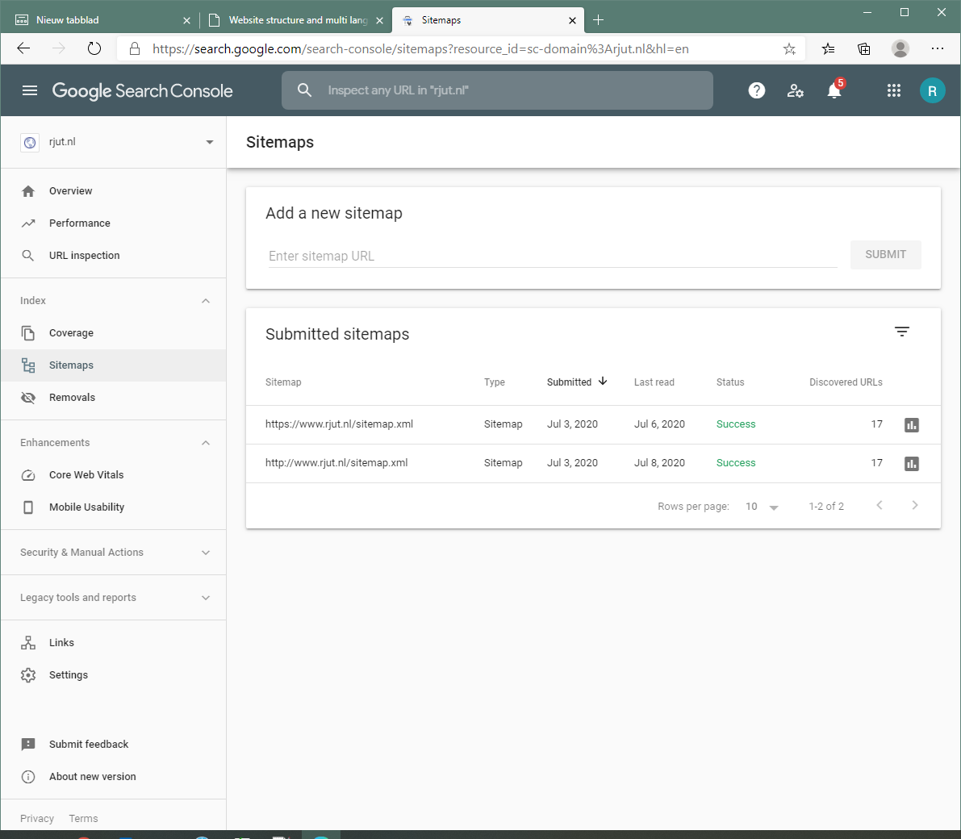The width and height of the screenshot is (961, 839).
Task: Open About new version
Action: coord(114,777)
